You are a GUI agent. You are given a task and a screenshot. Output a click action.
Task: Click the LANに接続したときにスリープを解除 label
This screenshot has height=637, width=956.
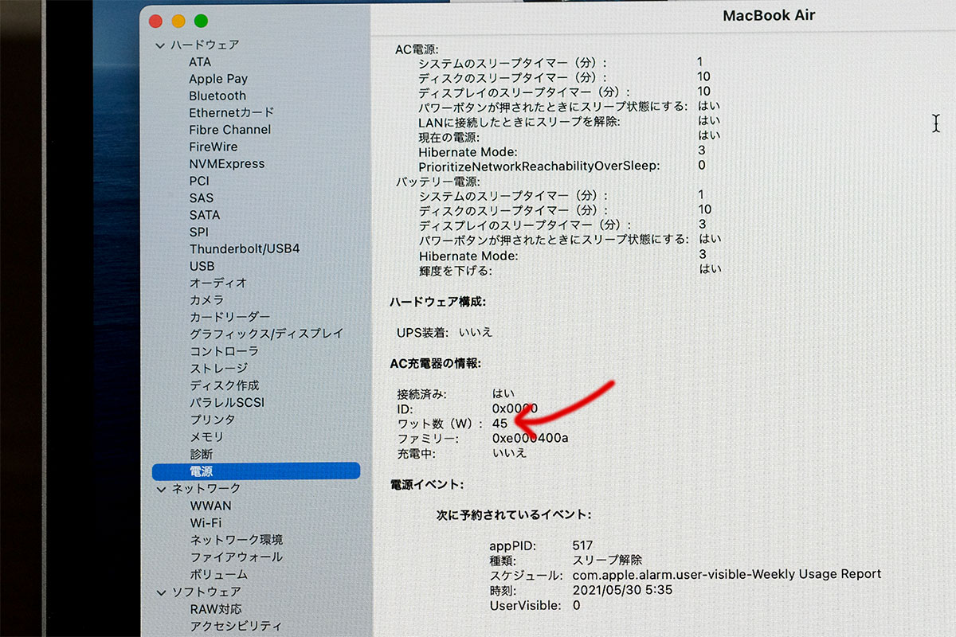point(519,122)
